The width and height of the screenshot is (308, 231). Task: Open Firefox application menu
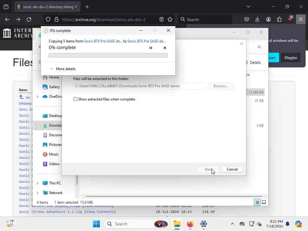[x=301, y=20]
